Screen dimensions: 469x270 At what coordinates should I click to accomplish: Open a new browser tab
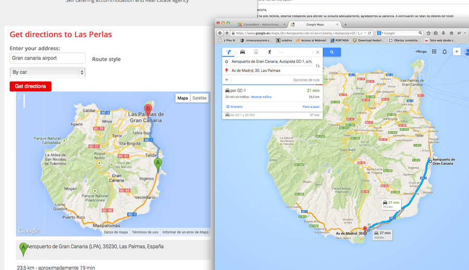[x=345, y=24]
